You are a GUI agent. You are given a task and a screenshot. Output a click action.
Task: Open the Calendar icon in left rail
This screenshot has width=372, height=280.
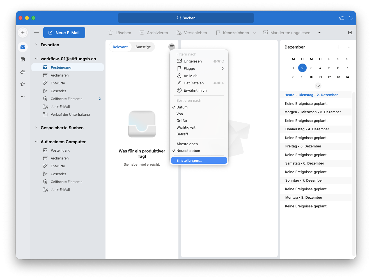point(23,59)
